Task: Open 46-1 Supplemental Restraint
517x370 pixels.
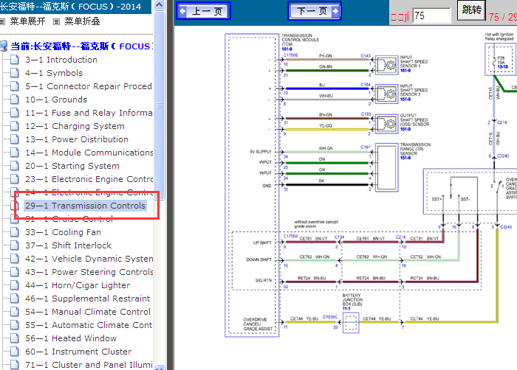Action: 87,299
